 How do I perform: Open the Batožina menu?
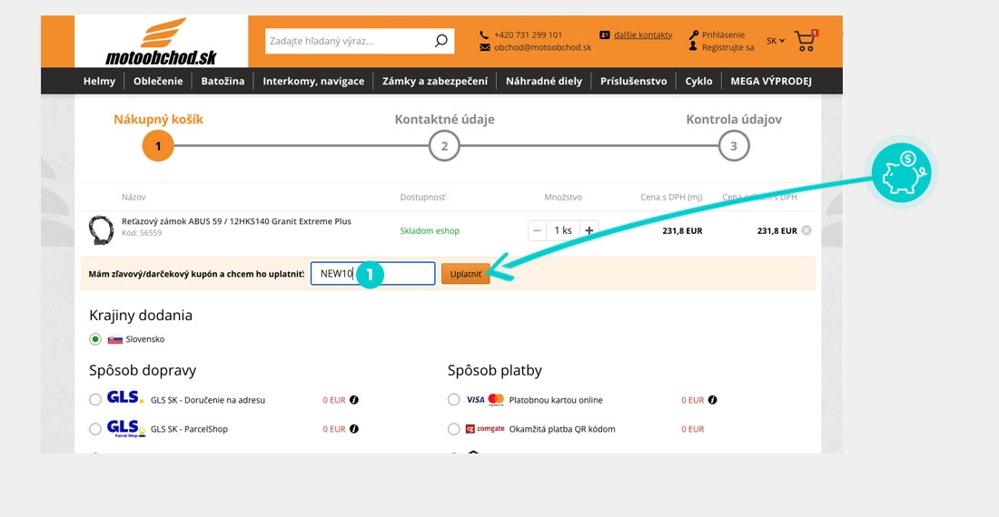click(223, 81)
